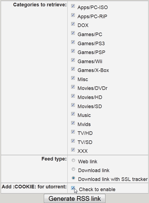The image size is (149, 203).
Task: Disable the Movies/HD category
Action: (x=73, y=96)
